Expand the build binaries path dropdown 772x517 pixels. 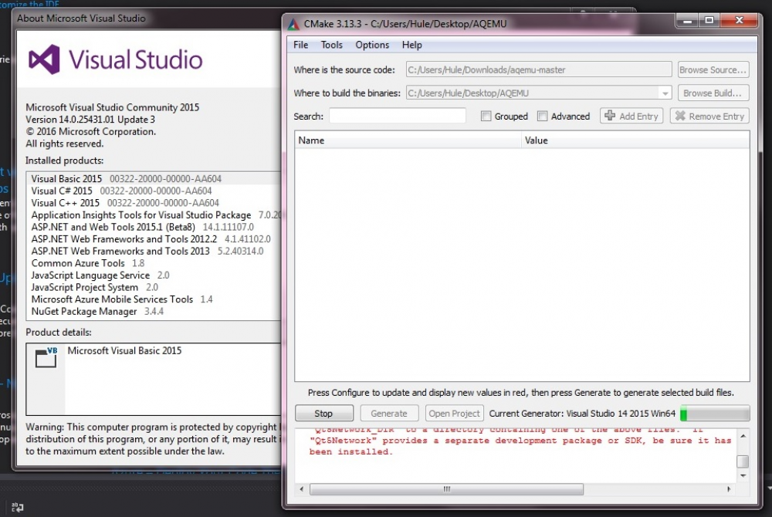(665, 93)
